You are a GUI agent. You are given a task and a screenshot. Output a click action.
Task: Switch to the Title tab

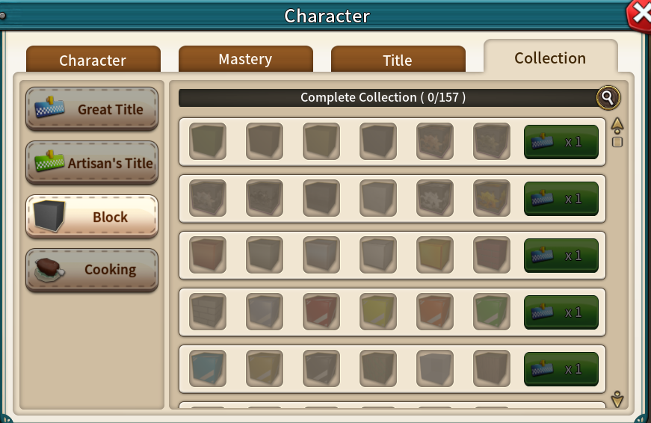click(x=398, y=59)
